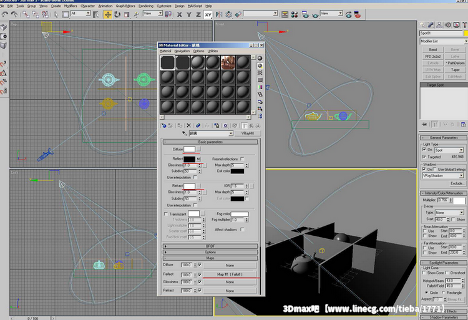Screen dimensions: 468x320
Task: Expand the Options rollout in Material Editor
Action: [210, 252]
